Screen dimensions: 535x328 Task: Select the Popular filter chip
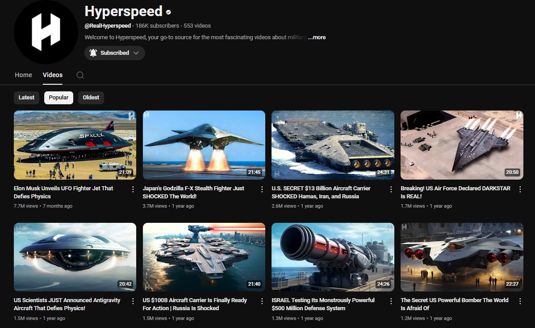click(x=59, y=98)
